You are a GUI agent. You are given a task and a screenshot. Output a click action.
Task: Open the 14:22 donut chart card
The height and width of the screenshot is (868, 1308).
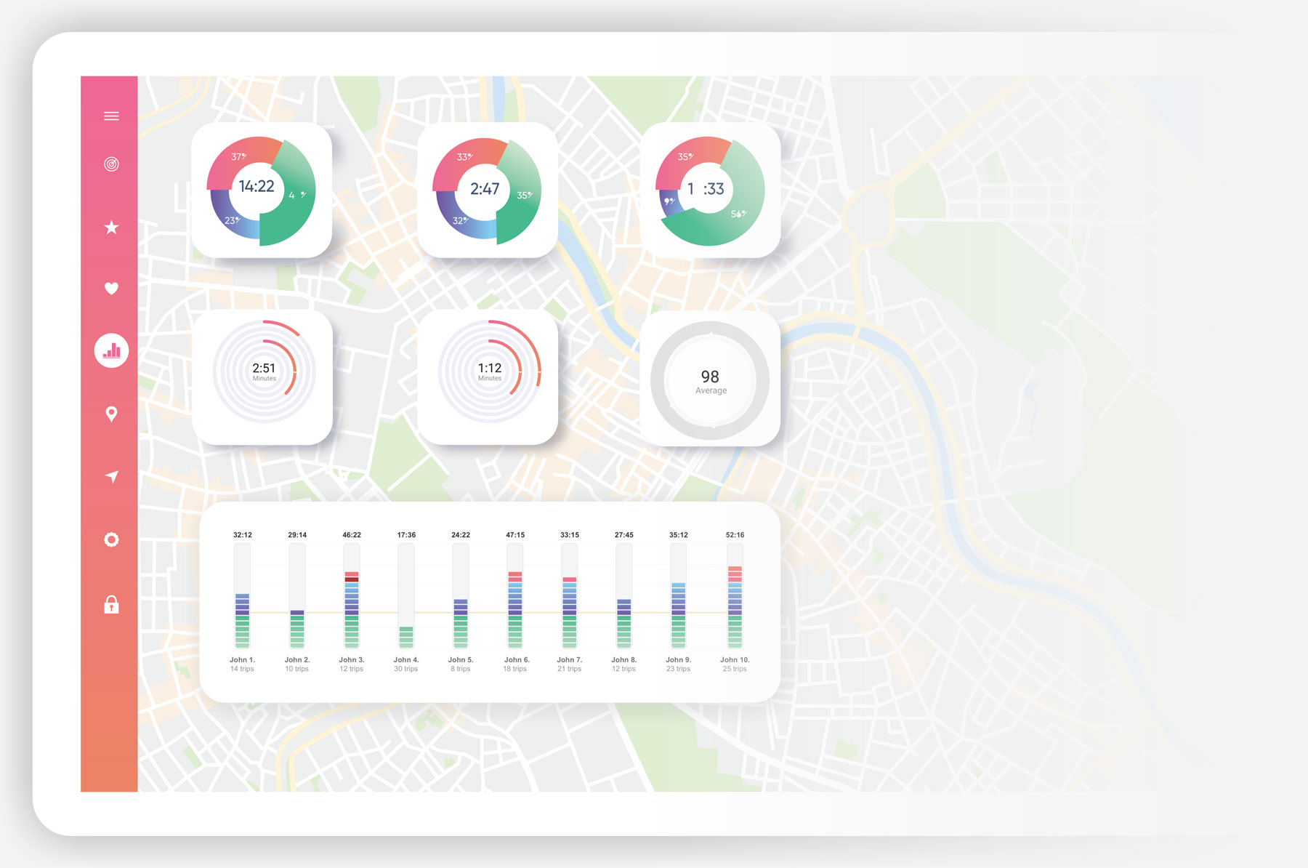point(262,190)
